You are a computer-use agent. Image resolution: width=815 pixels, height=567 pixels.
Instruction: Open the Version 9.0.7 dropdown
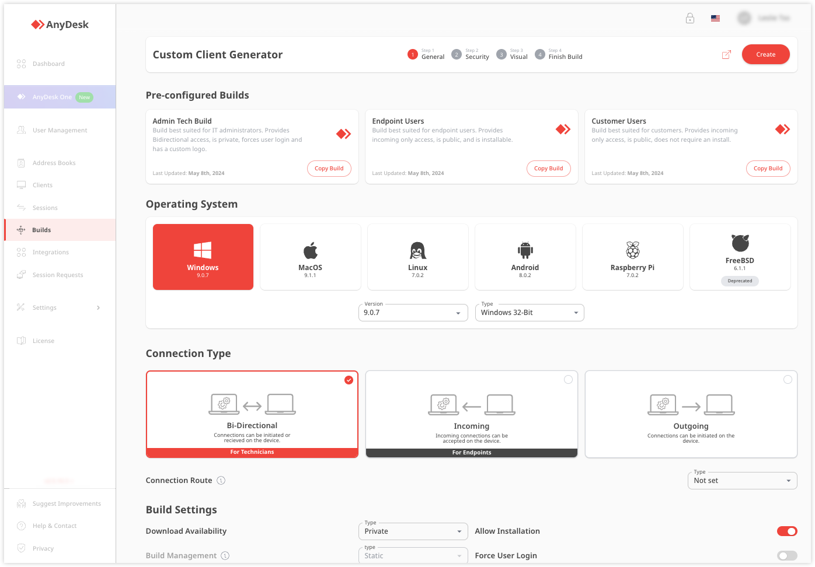[x=413, y=313]
